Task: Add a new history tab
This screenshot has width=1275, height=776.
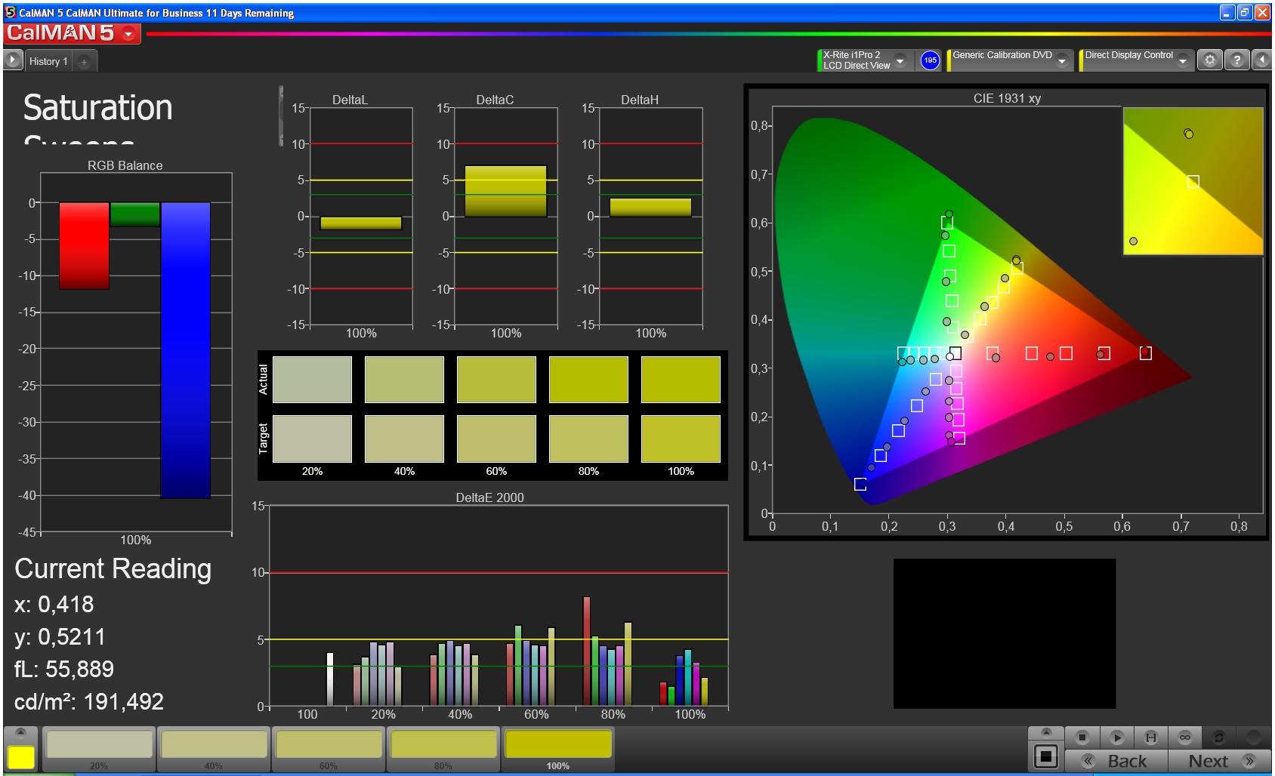Action: tap(84, 62)
